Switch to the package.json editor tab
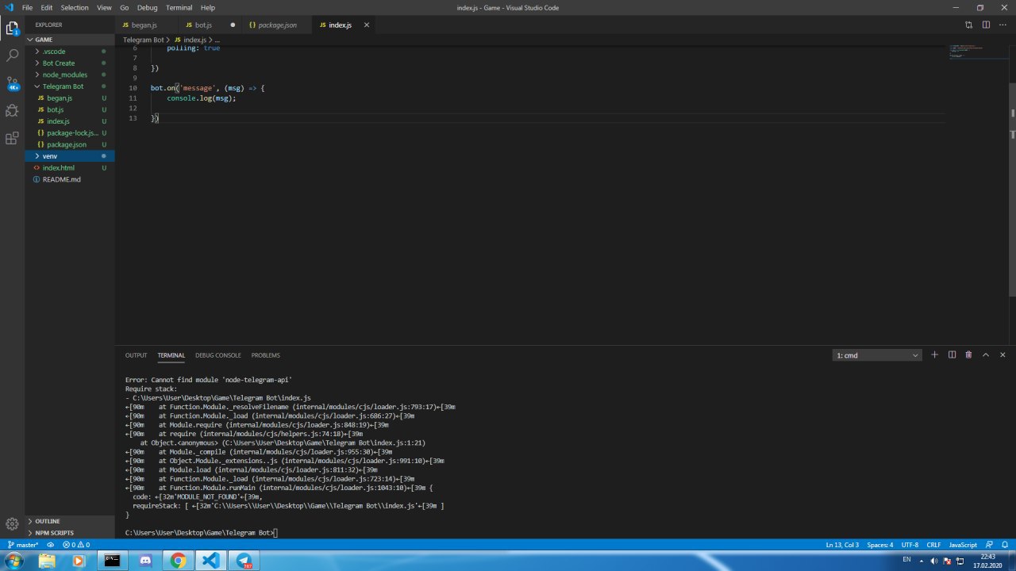The image size is (1016, 571). tap(277, 25)
